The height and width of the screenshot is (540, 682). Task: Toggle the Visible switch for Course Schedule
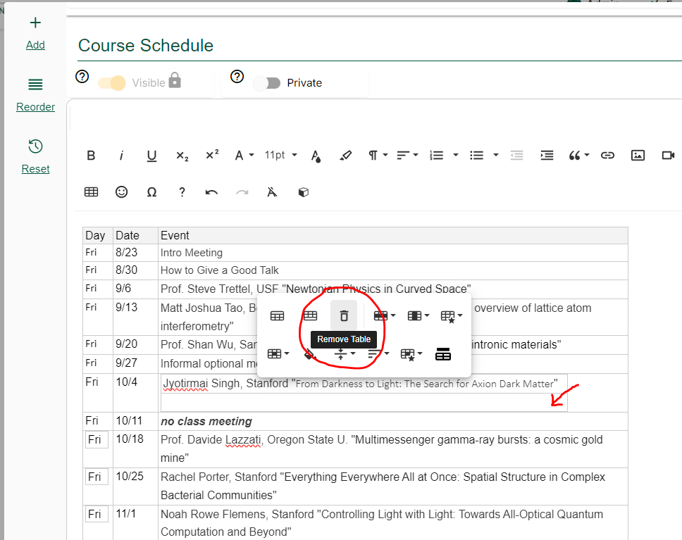point(112,82)
